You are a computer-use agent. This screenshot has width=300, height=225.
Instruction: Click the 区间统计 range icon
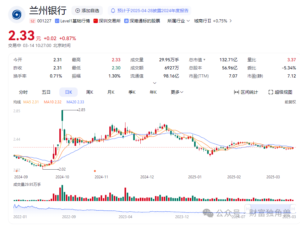[236, 92]
